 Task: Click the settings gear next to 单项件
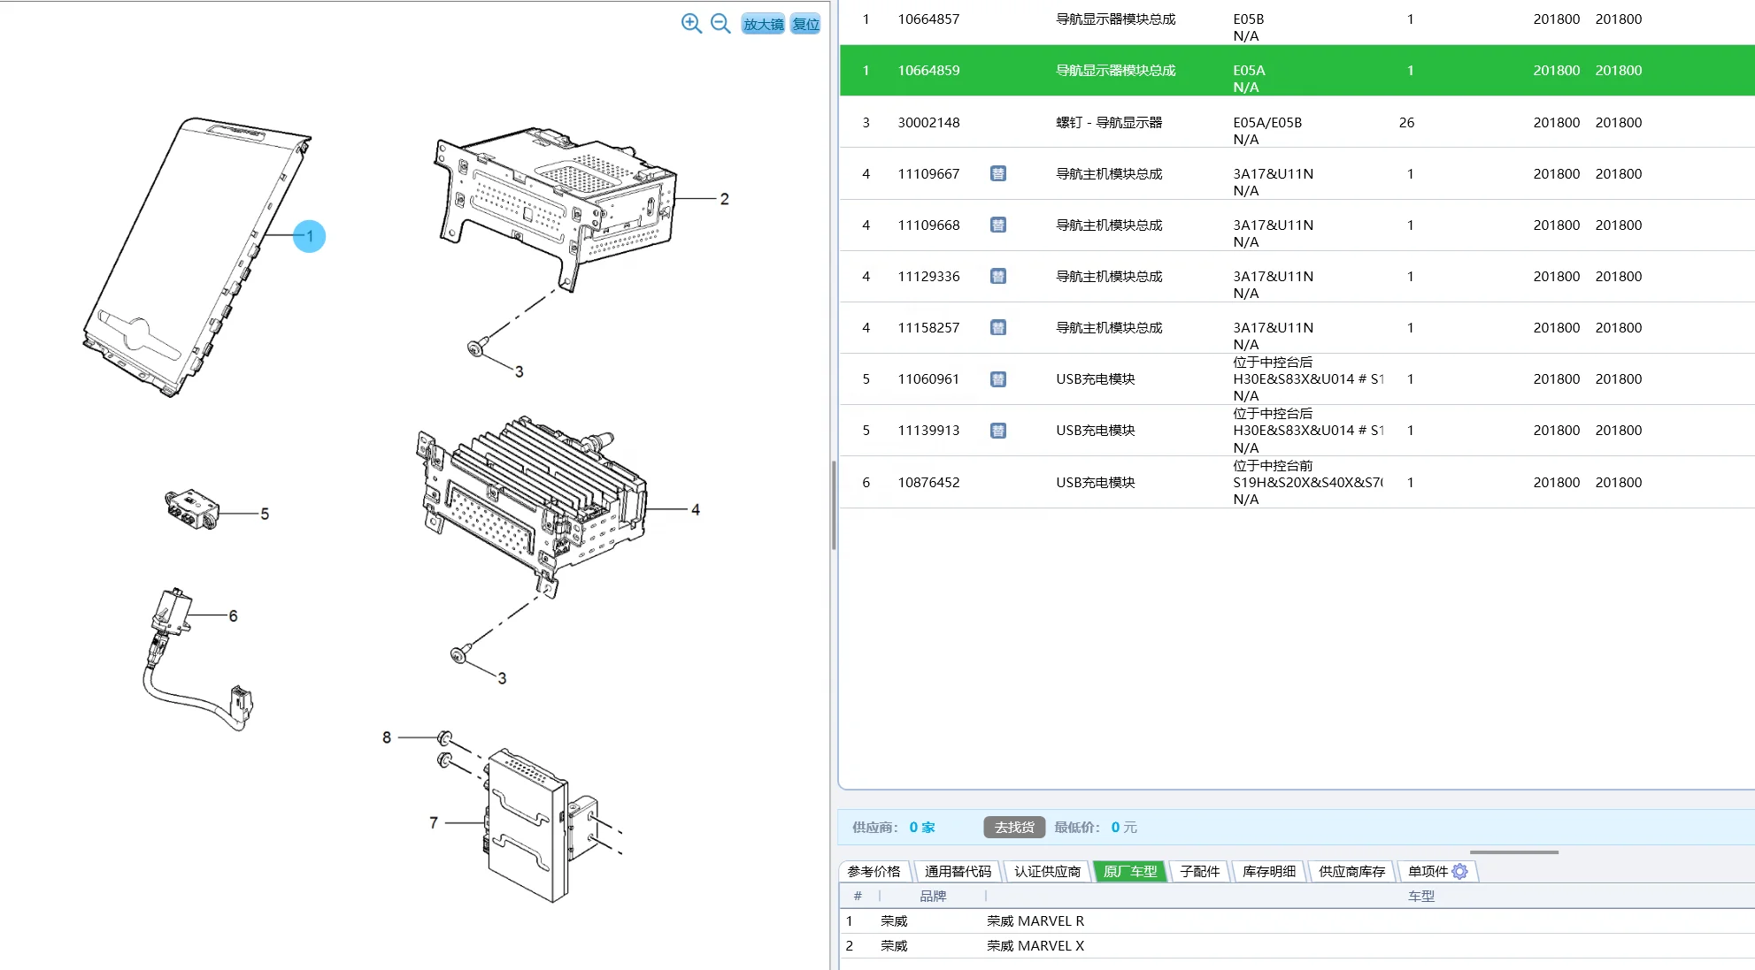1460,871
